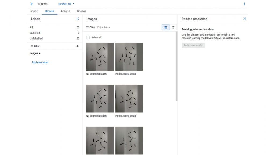275x155 pixels.
Task: Collapse the Labels panel
Action: [x=78, y=19]
